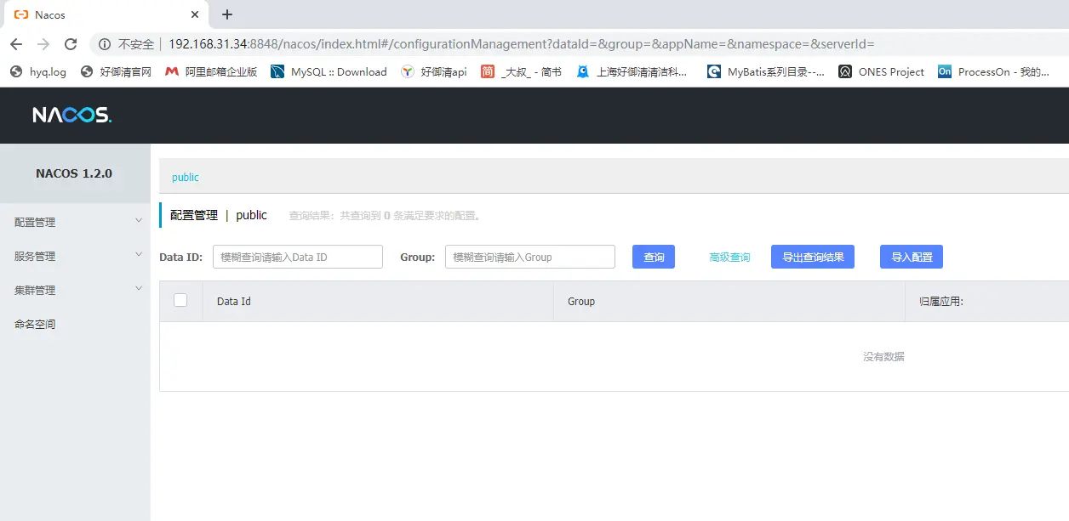
Task: Reload the page with refresh icon
Action: (x=71, y=44)
